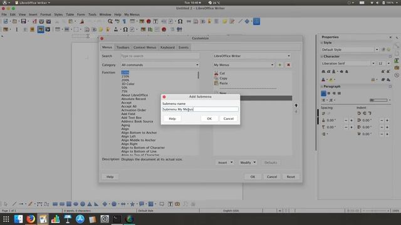This screenshot has width=401, height=225.
Task: Select About LibreOffice in function list
Action: (135, 95)
